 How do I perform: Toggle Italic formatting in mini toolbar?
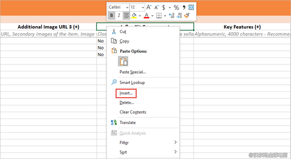coord(119,16)
